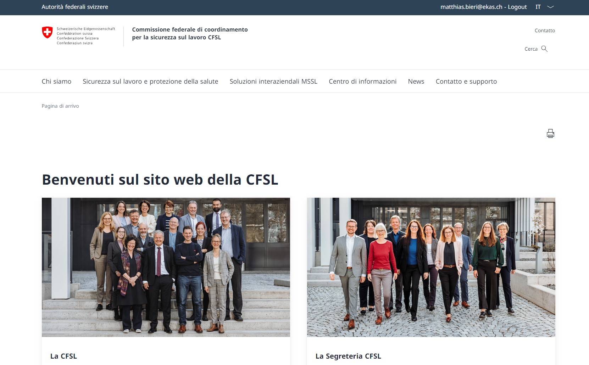Open the Segreteria CFSL team photo
The height and width of the screenshot is (365, 589).
click(x=431, y=267)
